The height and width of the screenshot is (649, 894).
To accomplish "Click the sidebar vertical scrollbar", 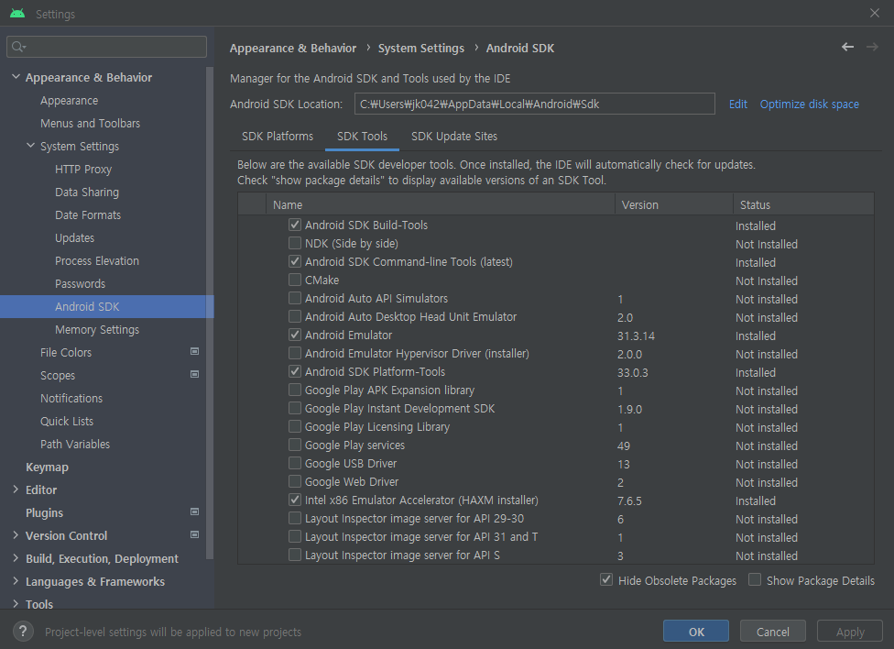I will click(x=209, y=313).
